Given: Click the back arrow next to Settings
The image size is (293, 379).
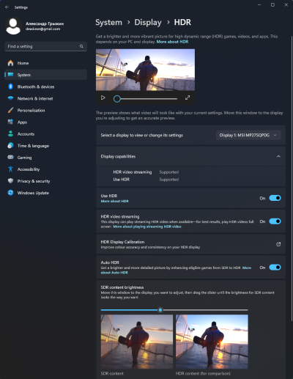Looking at the screenshot, I should tap(7, 7).
